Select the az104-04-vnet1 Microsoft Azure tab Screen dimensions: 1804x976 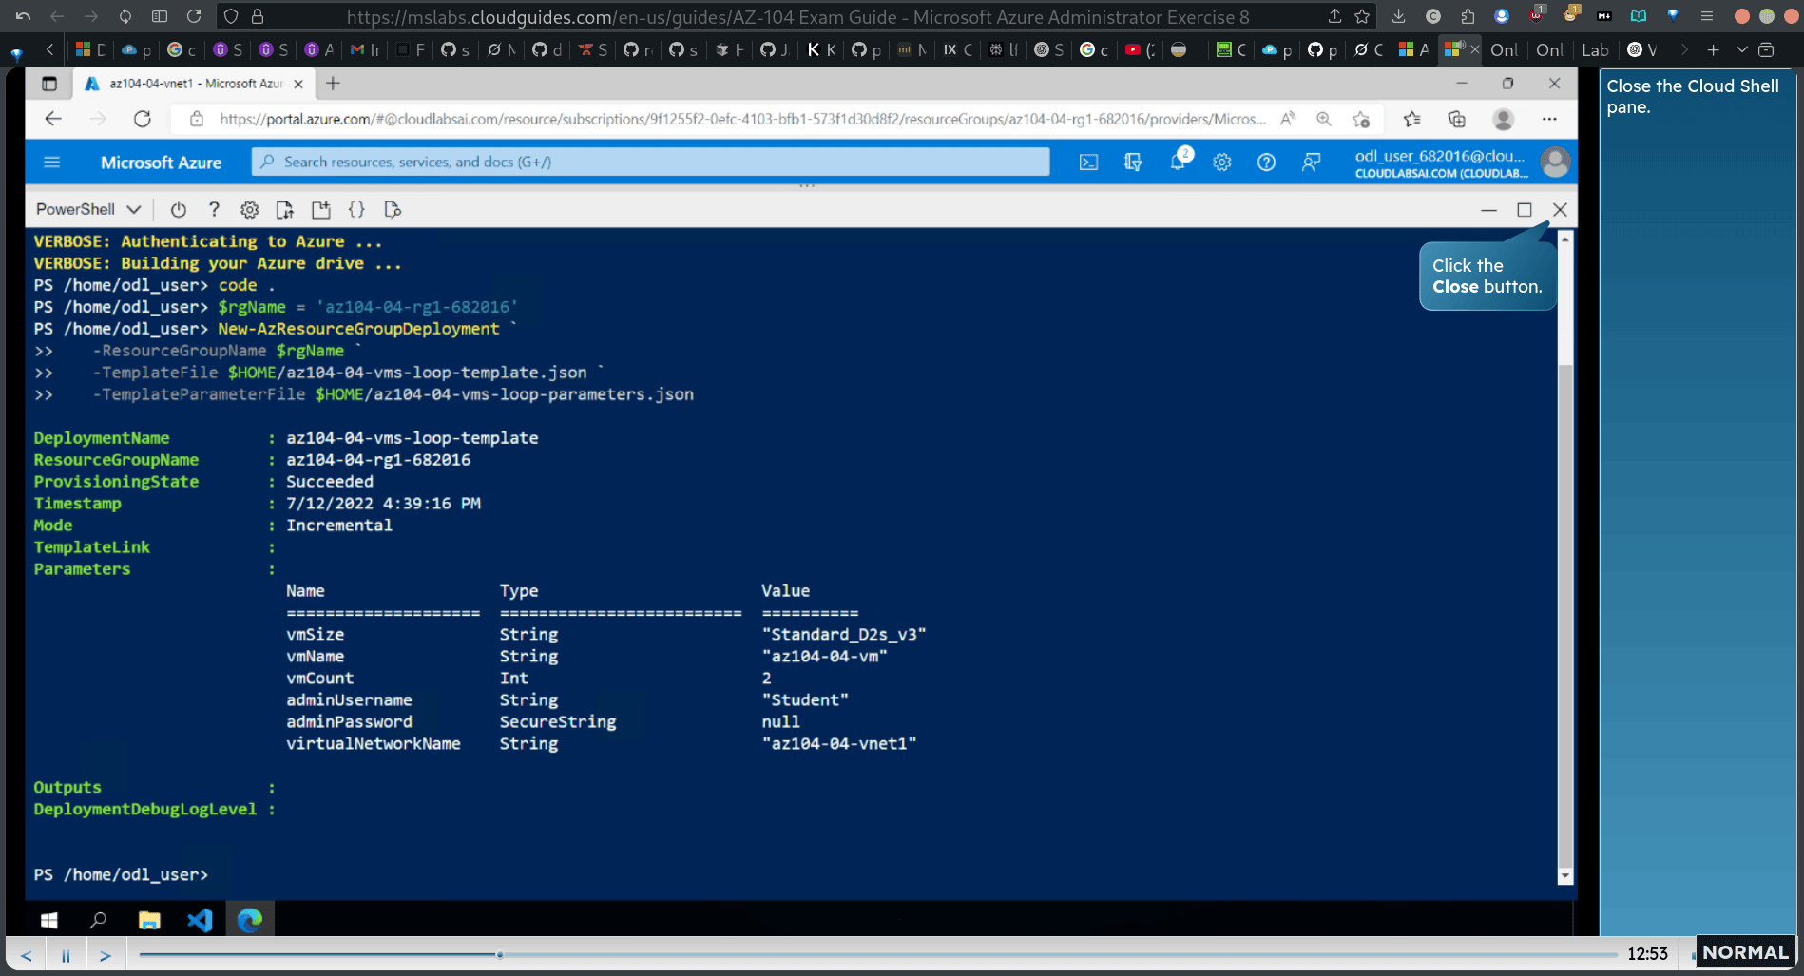tap(195, 84)
